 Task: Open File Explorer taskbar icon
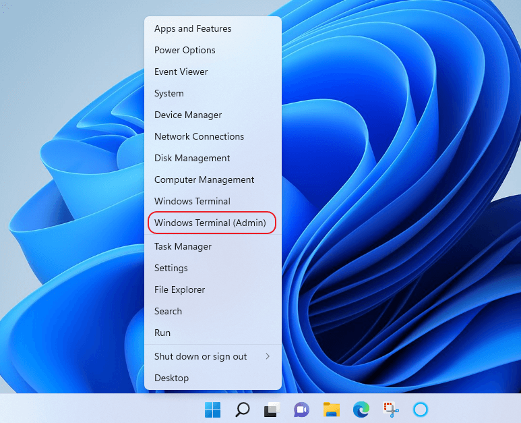[332, 410]
